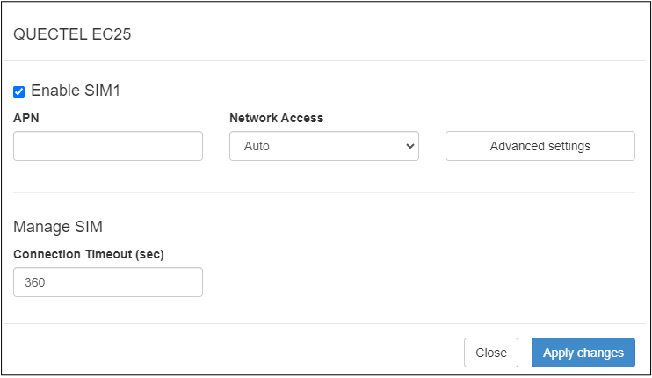Click the blue Apply changes button
The image size is (652, 378).
point(583,353)
